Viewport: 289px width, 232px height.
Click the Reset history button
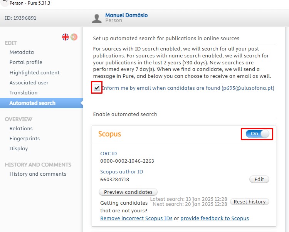(250, 202)
